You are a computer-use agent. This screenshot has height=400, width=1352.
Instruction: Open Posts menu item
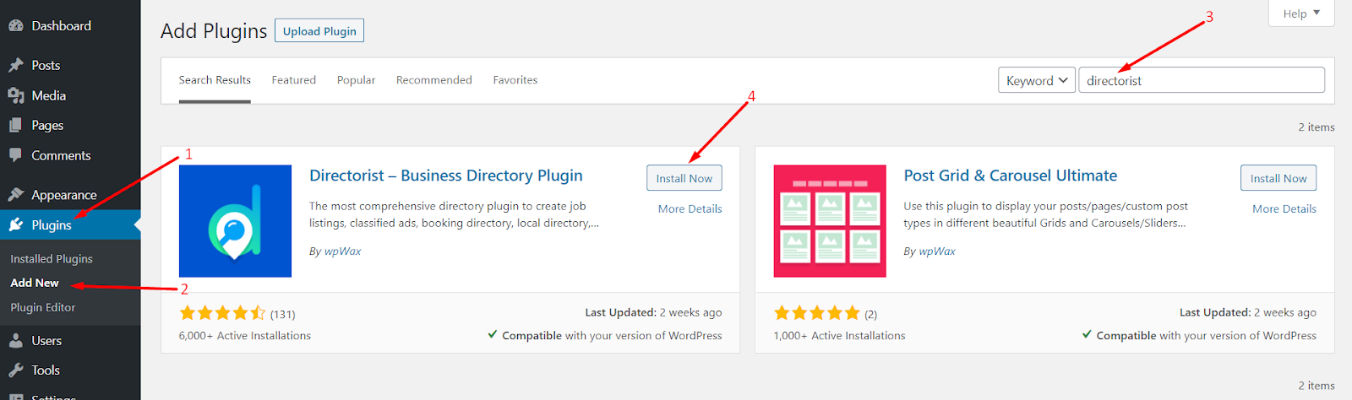[x=70, y=65]
